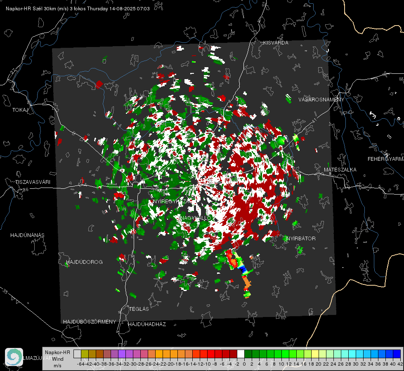Click the radar title and timestamp text
Image resolution: width=404 pixels, height=371 pixels.
coord(78,9)
